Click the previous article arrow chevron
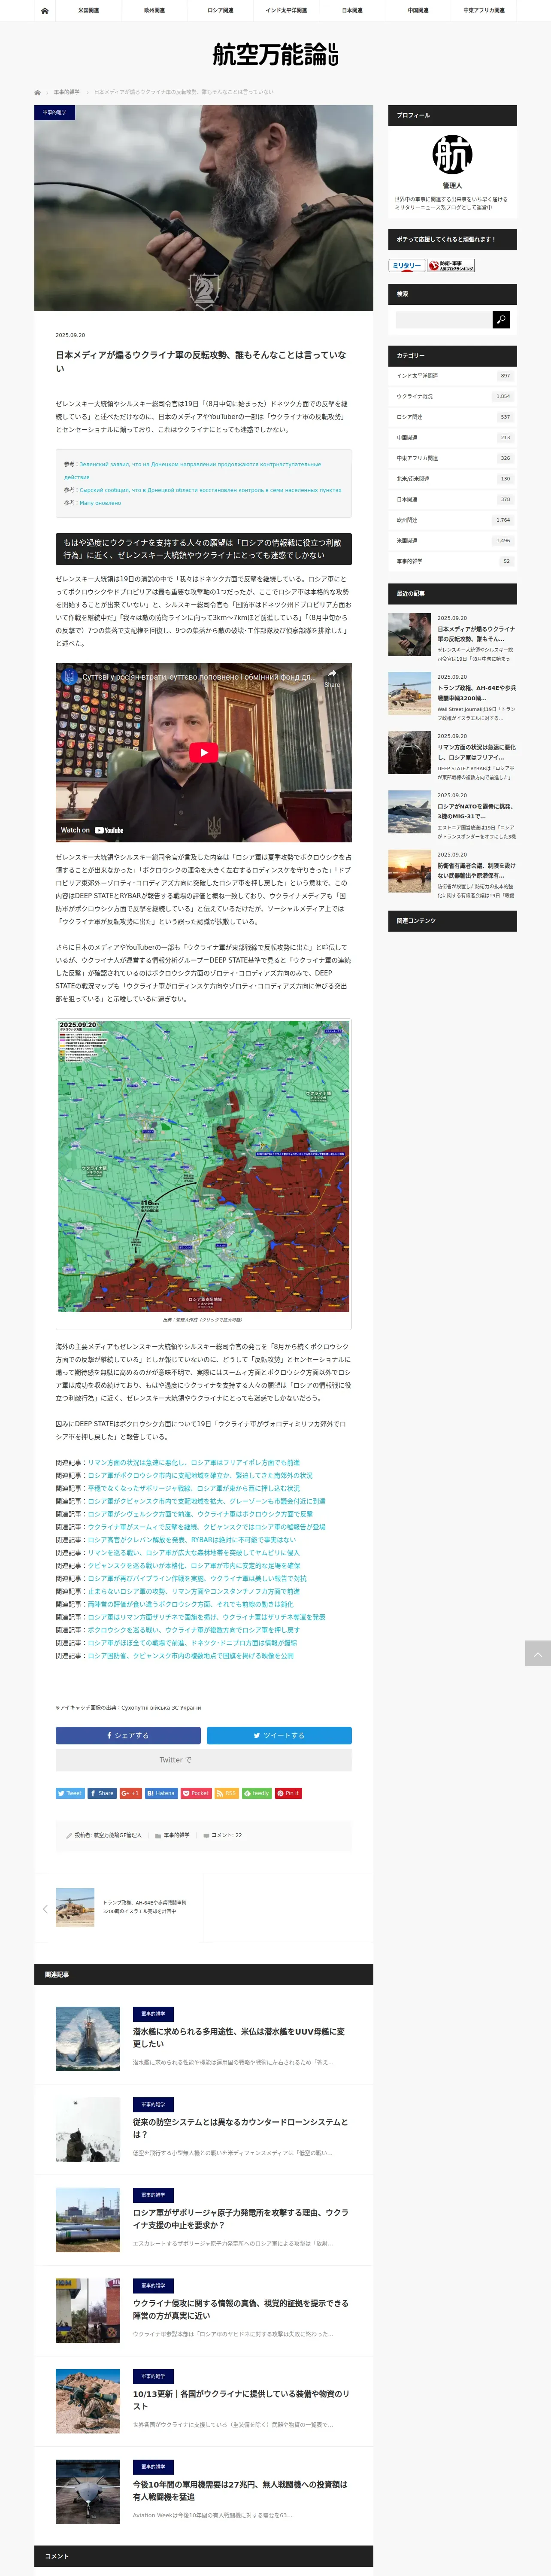 click(x=44, y=1909)
